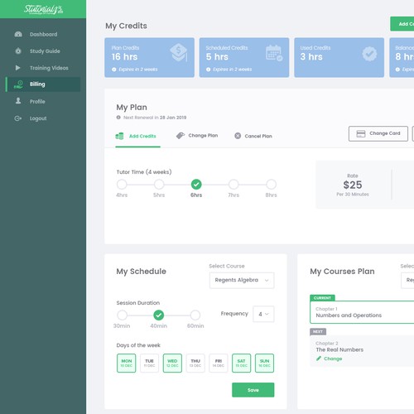This screenshot has width=414, height=414.
Task: Toggle THU 13 DEC day tile
Action: pos(195,363)
